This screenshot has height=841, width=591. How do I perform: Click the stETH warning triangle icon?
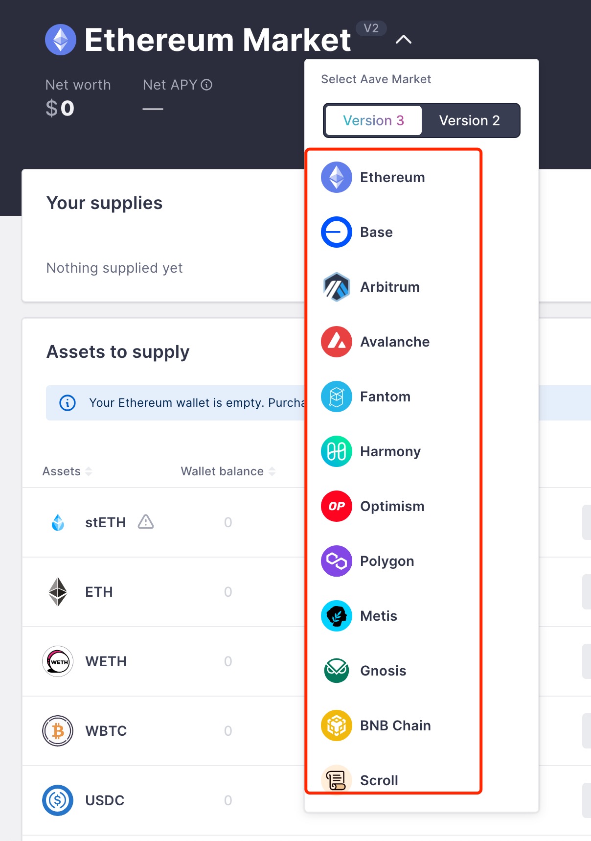click(146, 522)
